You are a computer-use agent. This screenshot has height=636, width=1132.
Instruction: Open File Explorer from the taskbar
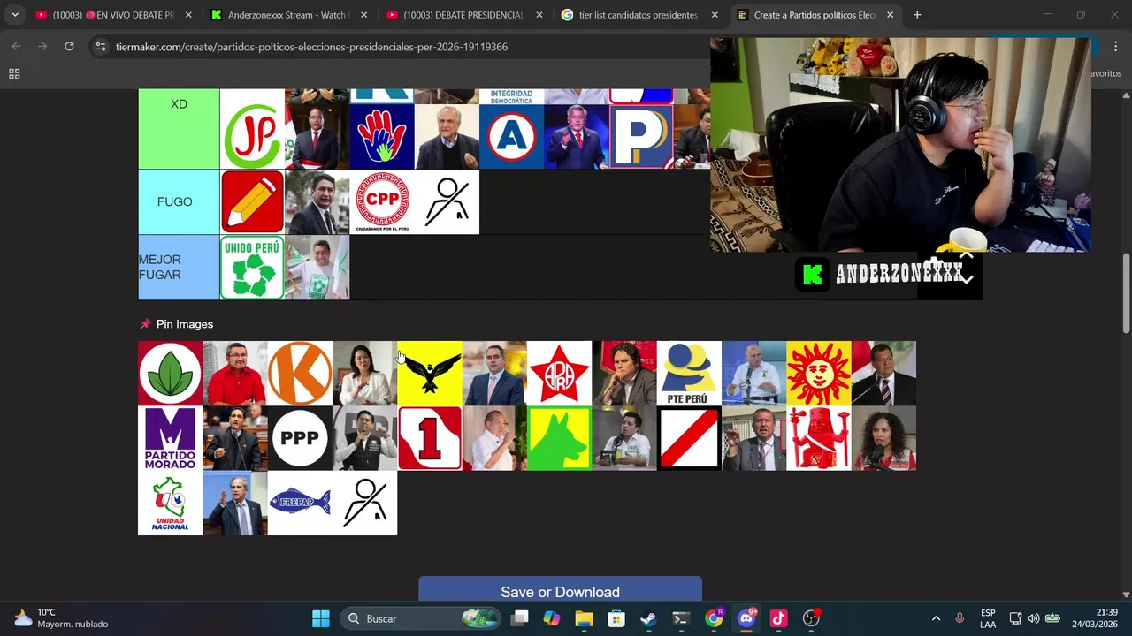click(584, 618)
